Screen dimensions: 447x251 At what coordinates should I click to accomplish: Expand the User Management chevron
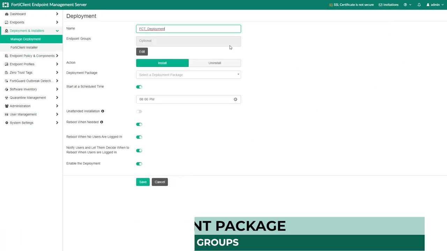click(57, 114)
